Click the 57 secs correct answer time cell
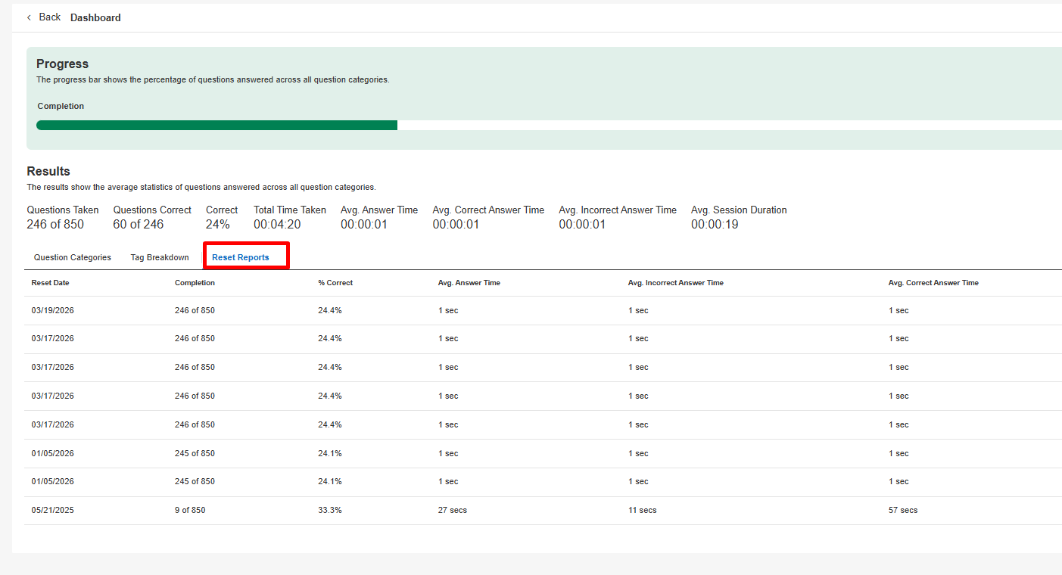The image size is (1062, 575). [902, 511]
